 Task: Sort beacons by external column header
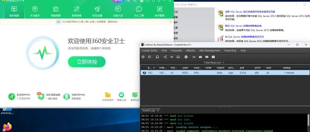point(152,68)
